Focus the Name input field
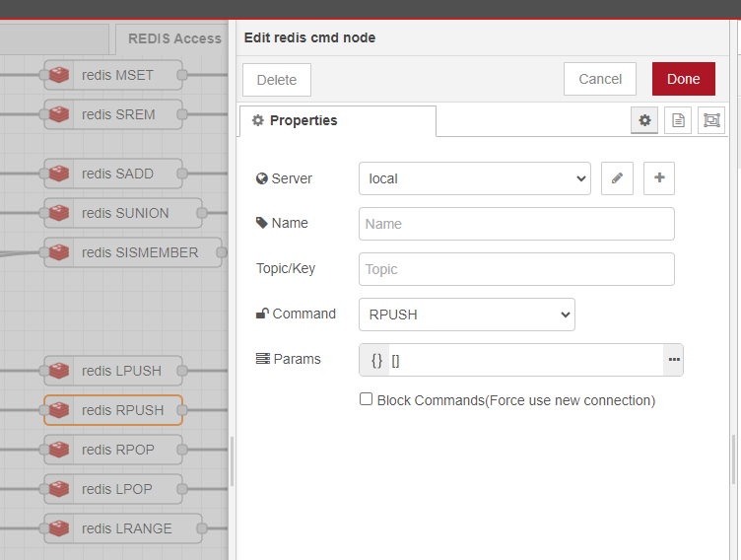The width and height of the screenshot is (741, 560). [x=516, y=224]
